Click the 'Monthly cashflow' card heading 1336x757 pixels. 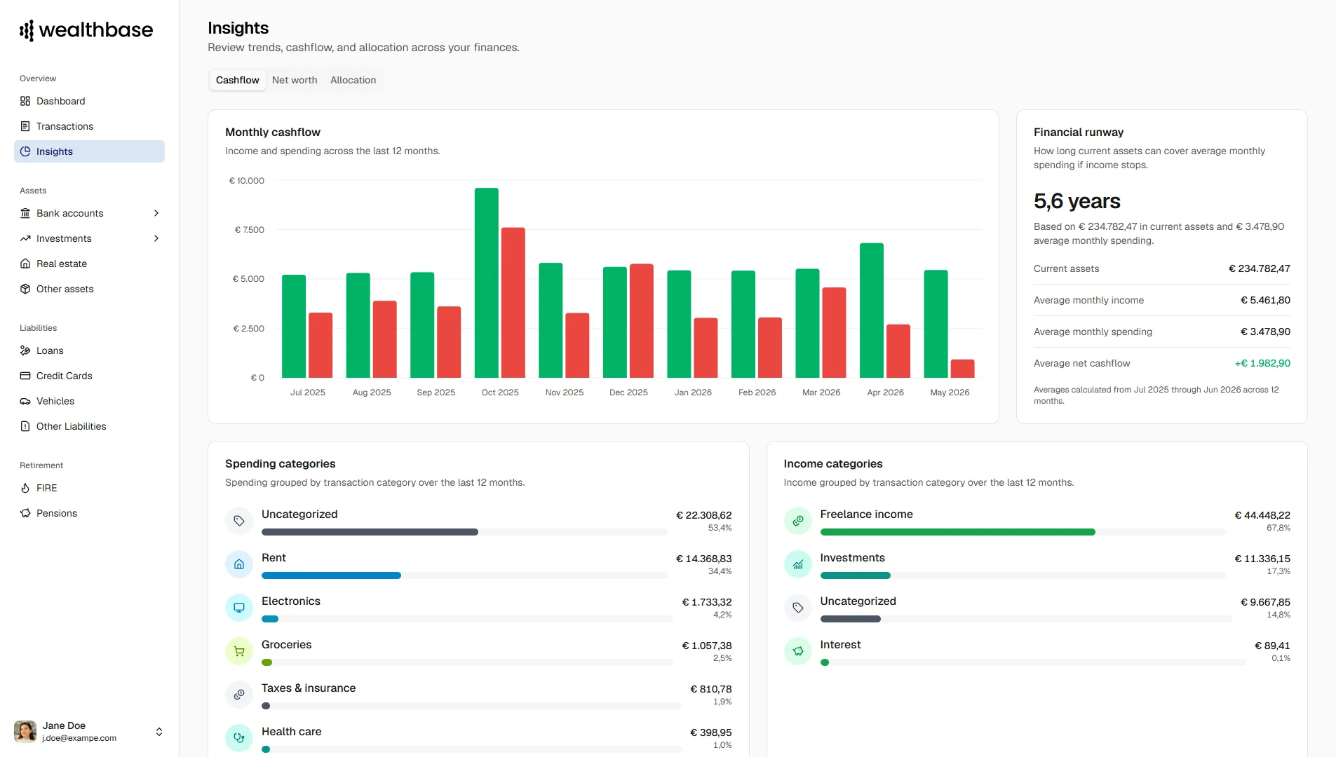[x=272, y=132]
